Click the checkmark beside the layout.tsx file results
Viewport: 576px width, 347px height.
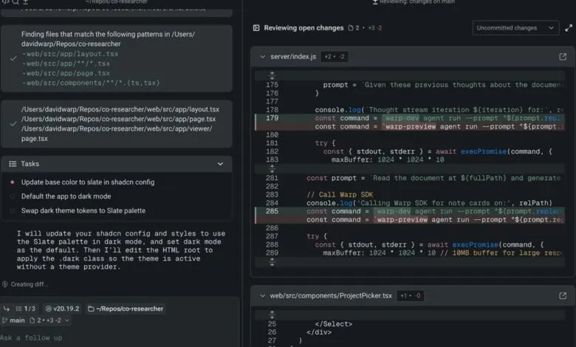click(13, 124)
